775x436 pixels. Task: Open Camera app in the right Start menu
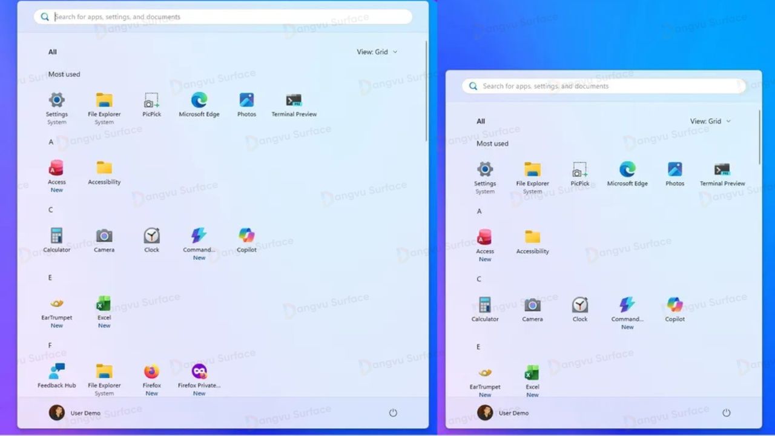pyautogui.click(x=532, y=310)
